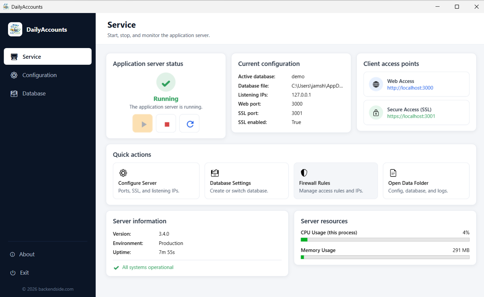Click the Service monitor icon in the sidebar
The width and height of the screenshot is (484, 297).
coord(14,57)
